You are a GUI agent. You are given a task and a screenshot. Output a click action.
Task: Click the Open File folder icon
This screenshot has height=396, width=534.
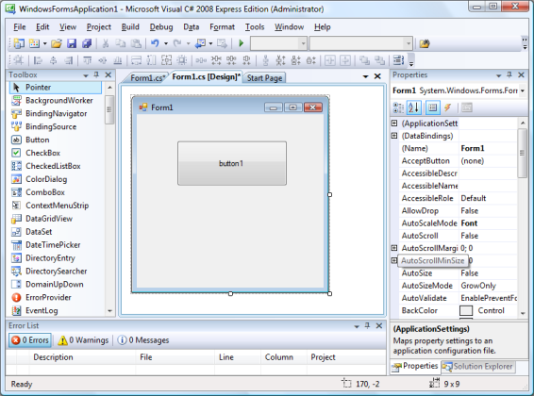tap(57, 43)
